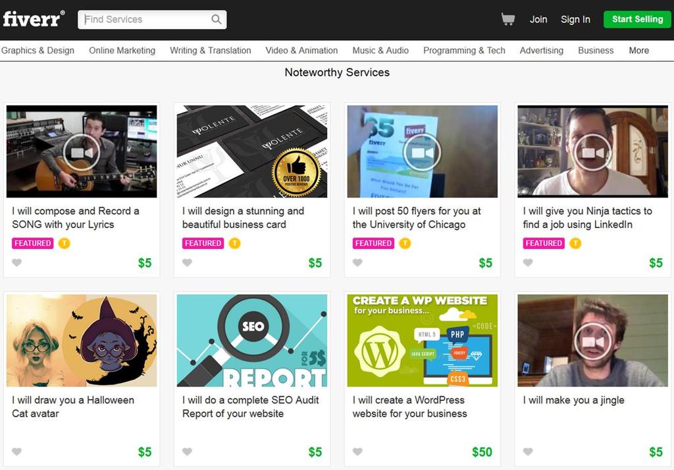Screen dimensions: 674x470
Task: Favorite the post 50 flyers gig
Action: click(x=357, y=262)
